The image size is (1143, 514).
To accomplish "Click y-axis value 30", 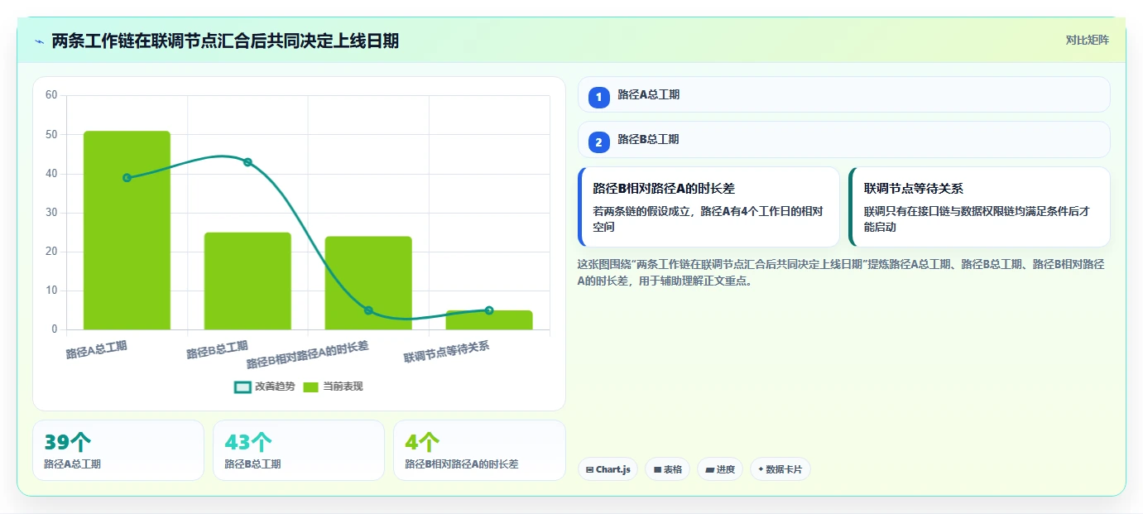I will pos(50,213).
